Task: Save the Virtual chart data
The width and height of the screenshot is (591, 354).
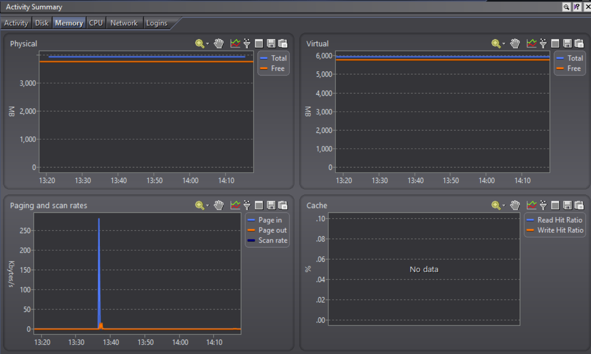Action: point(568,43)
